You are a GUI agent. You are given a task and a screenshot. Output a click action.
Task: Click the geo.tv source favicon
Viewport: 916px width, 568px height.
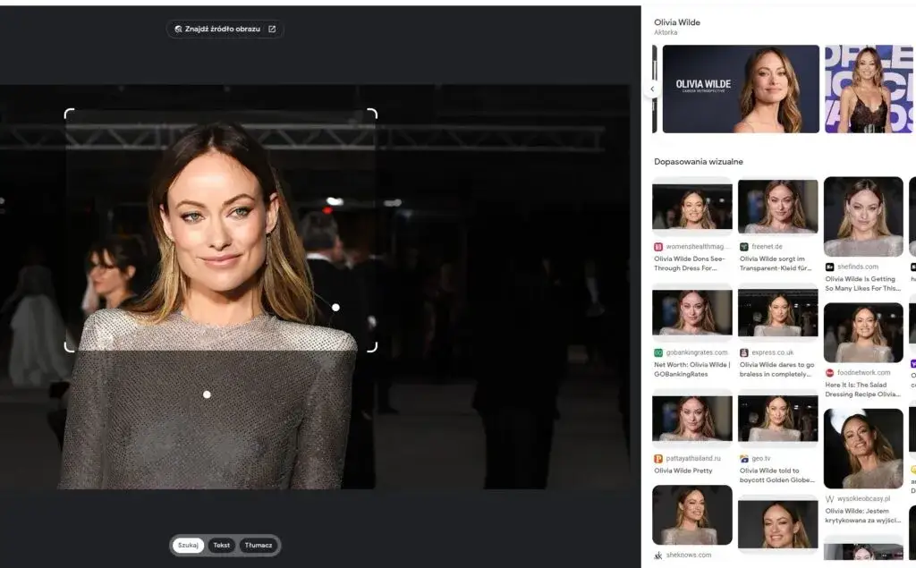[x=744, y=458]
